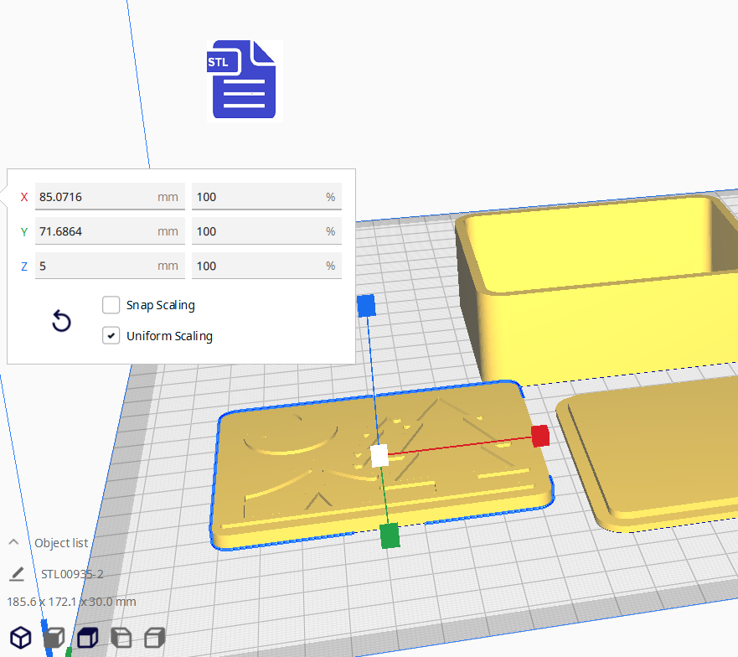This screenshot has height=657, width=738.
Task: Select the front view cube icon
Action: tap(54, 638)
